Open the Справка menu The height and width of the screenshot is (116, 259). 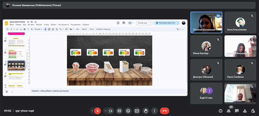[x=85, y=25]
